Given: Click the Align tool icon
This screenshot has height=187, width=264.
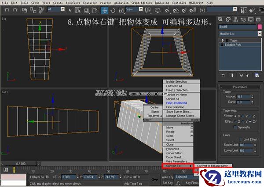Looking at the screenshot, I should (x=252, y=11).
